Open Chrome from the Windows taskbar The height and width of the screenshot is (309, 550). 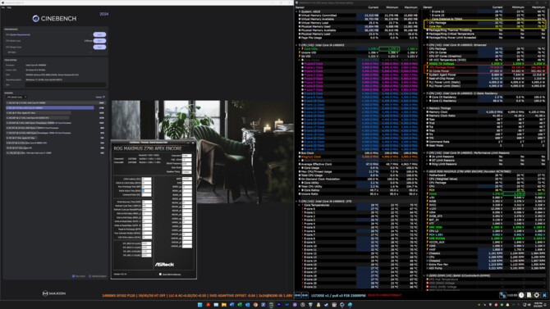pos(255,305)
